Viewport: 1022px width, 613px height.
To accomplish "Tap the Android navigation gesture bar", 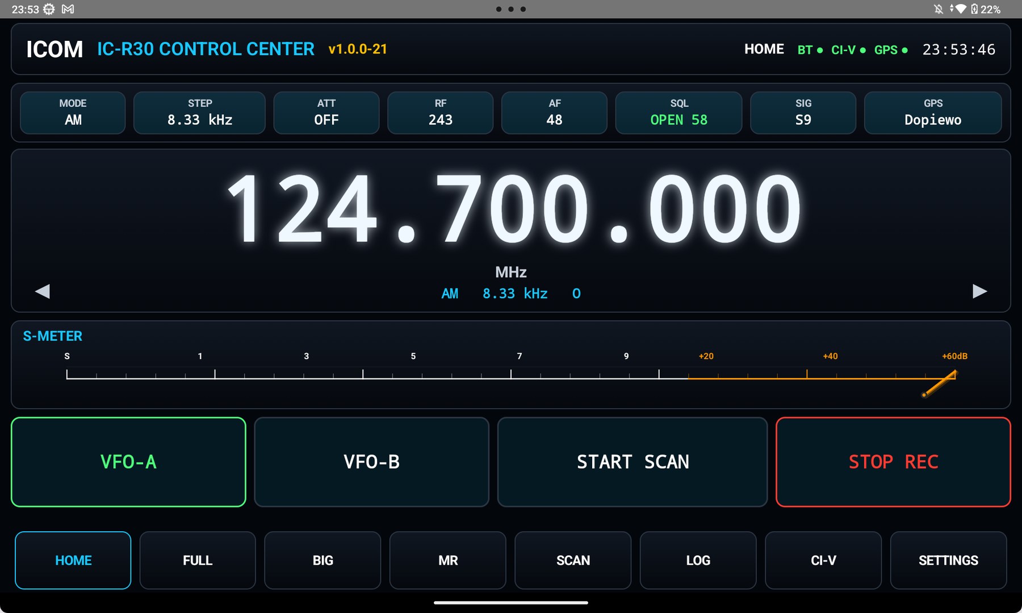I will [x=511, y=603].
